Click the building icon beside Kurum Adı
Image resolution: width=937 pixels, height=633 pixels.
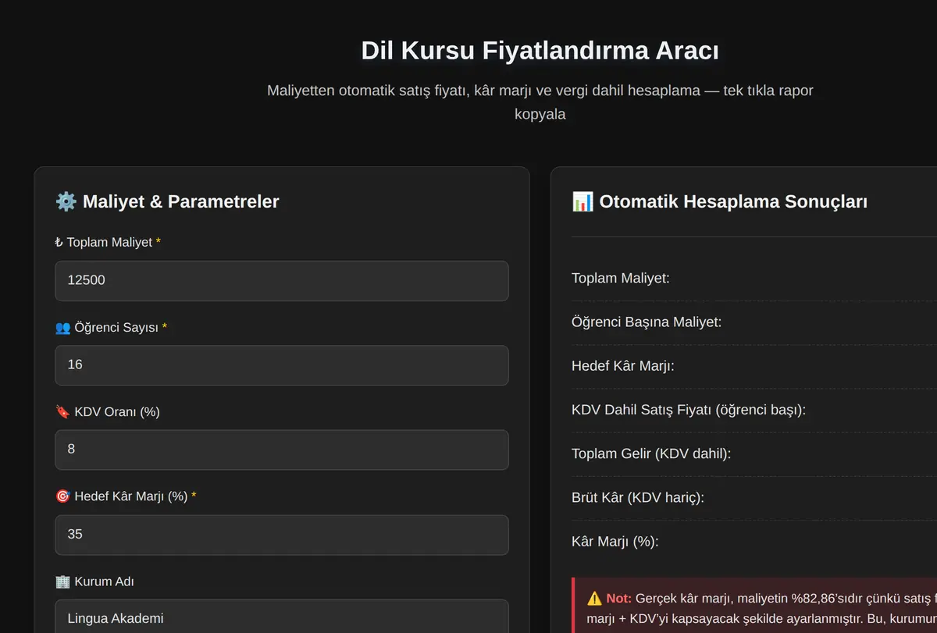pos(62,581)
